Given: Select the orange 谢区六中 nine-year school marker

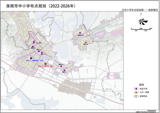Looking at the screenshot, I should 86,42.
